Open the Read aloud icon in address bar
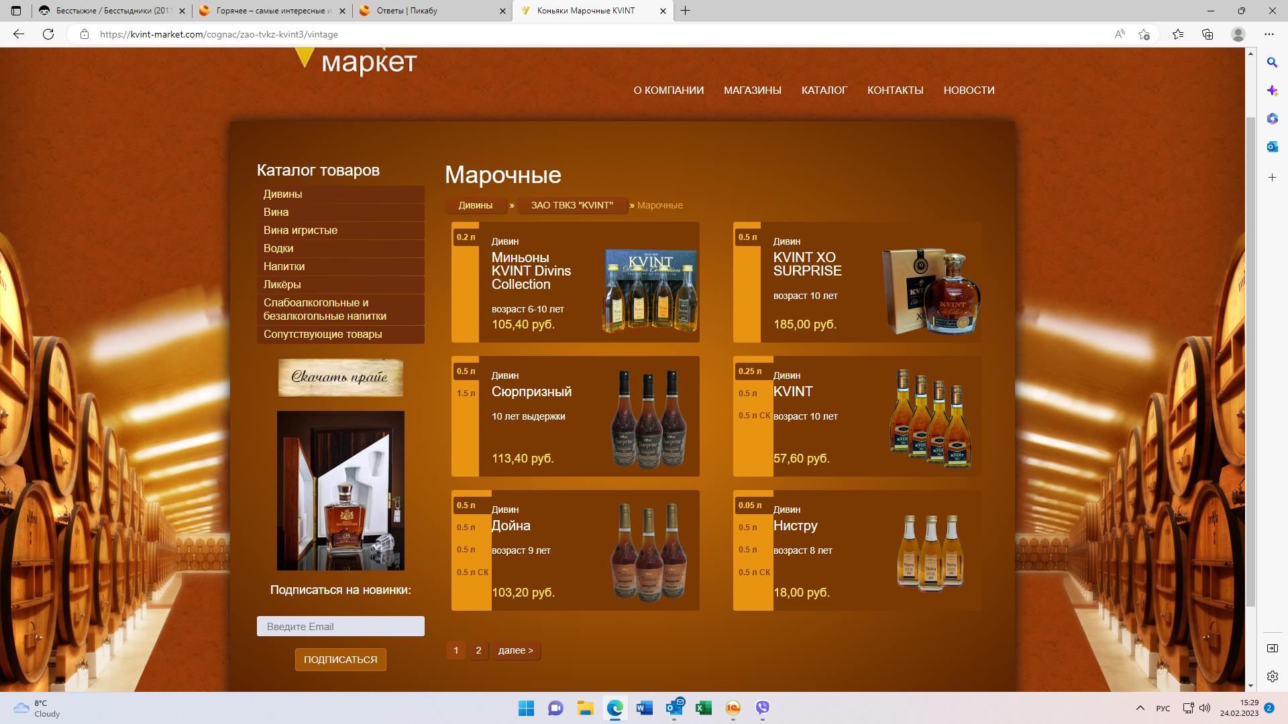Screen dimensions: 1288x724 pyautogui.click(x=1119, y=34)
